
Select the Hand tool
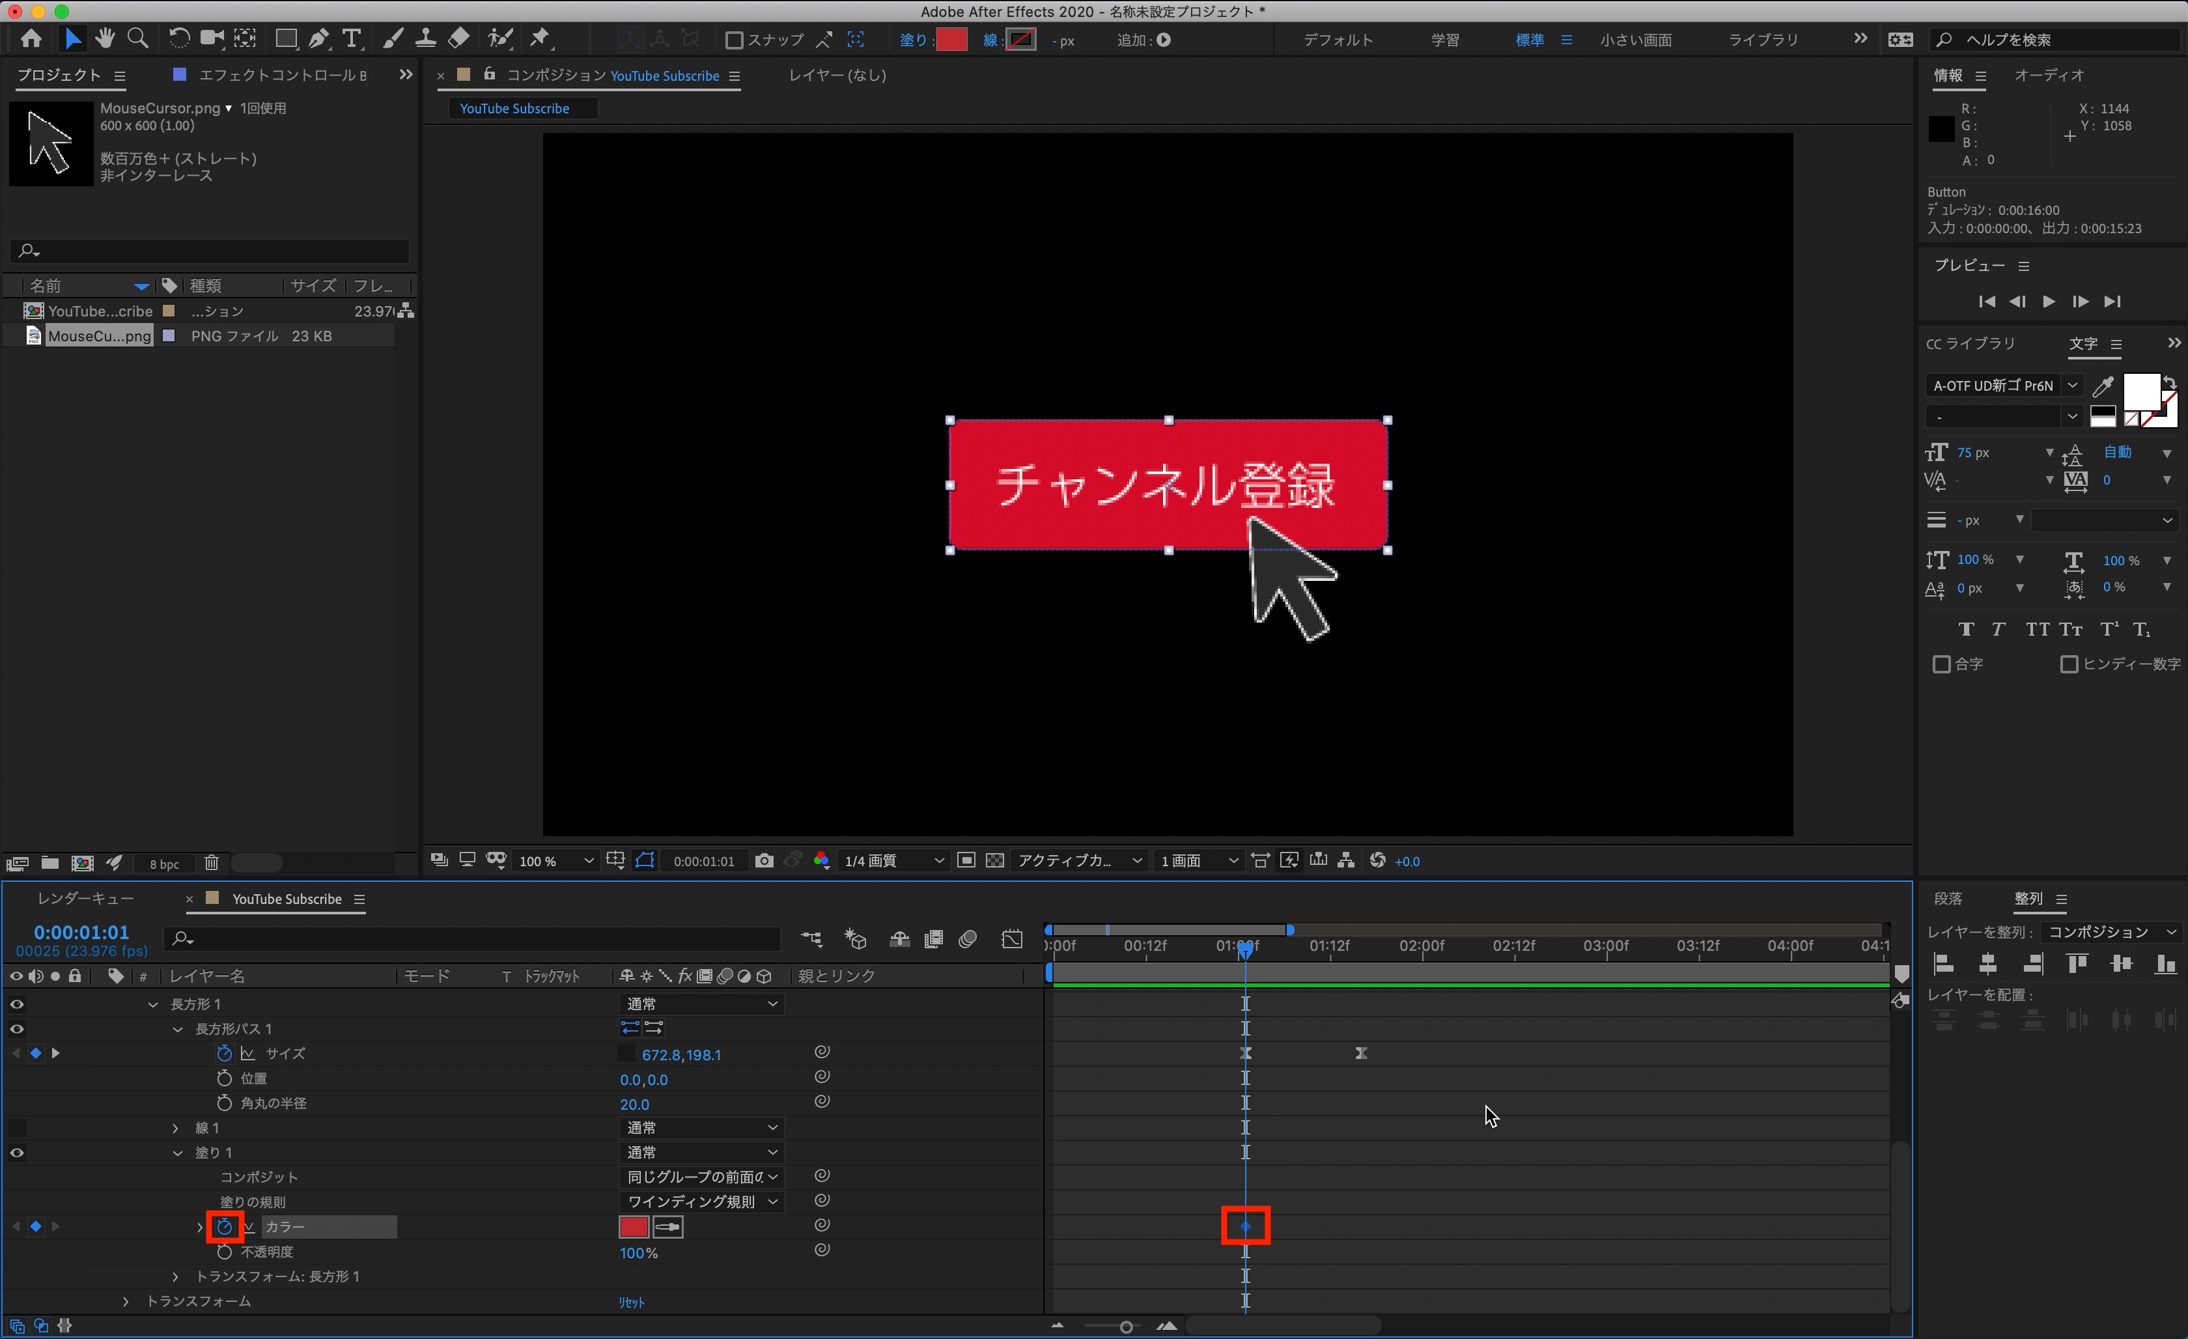tap(105, 38)
